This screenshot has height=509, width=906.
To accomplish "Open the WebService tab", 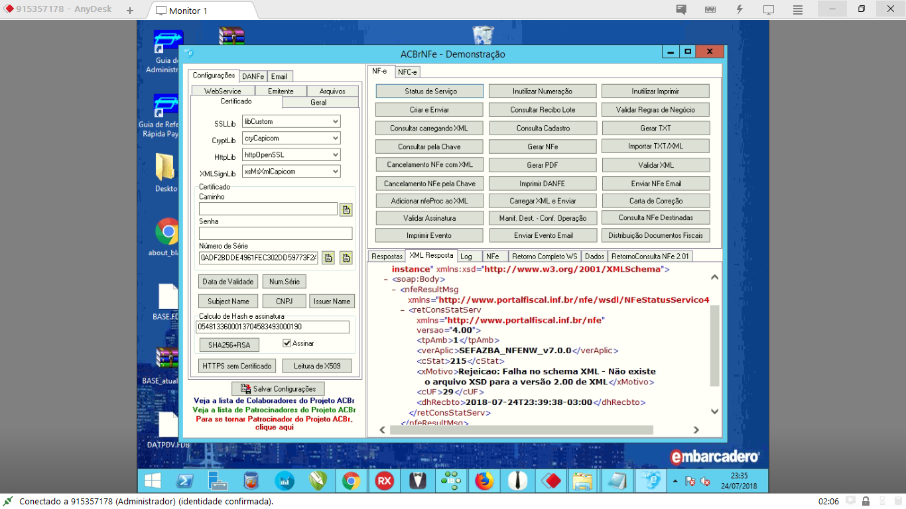I will tap(223, 91).
